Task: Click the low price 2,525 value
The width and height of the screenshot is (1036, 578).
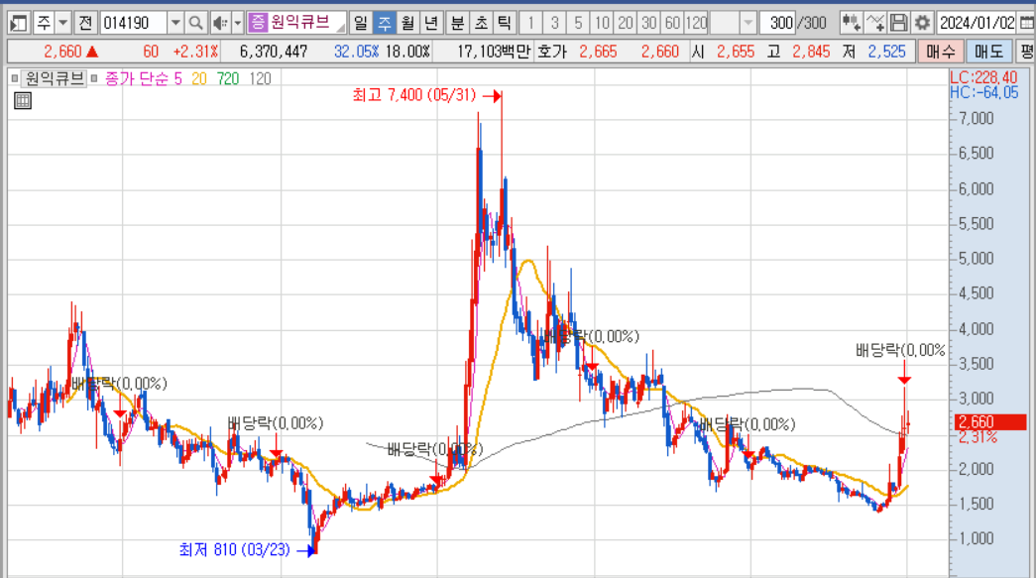Action: click(x=886, y=52)
